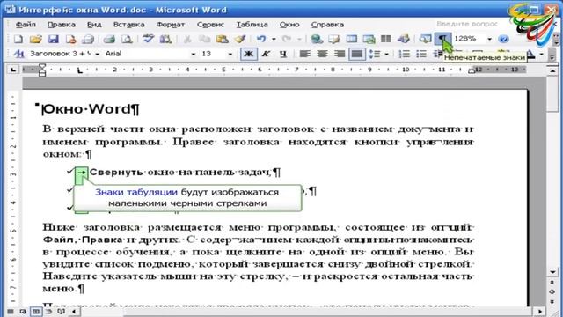
Task: Switch to Outline view button
Action: click(x=49, y=312)
